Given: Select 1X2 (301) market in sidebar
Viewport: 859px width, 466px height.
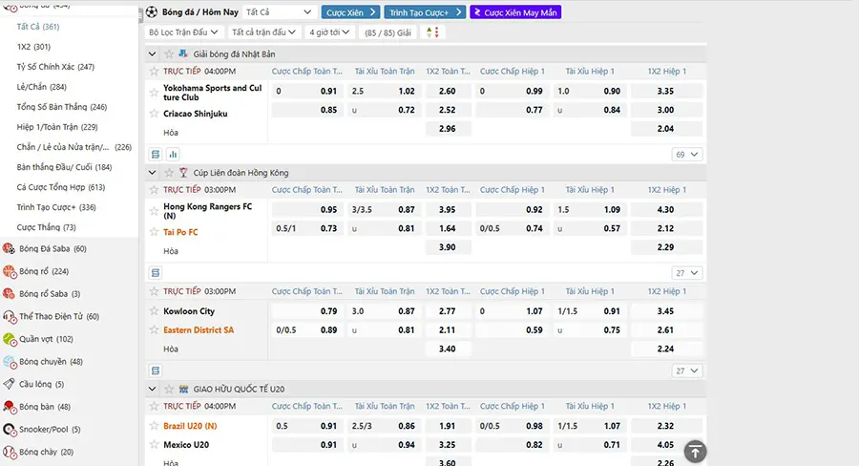Looking at the screenshot, I should point(33,47).
